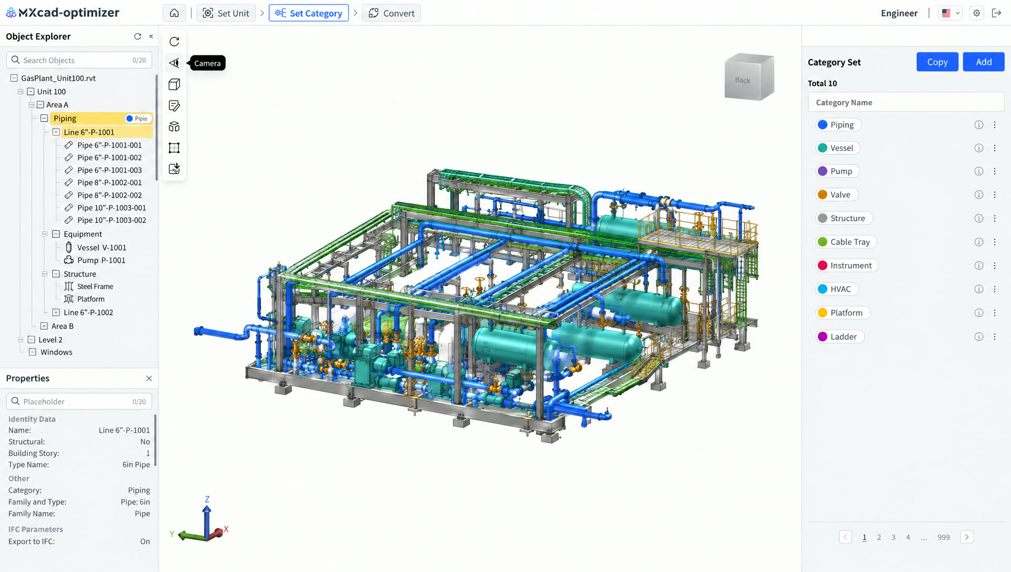Click the Properties Placeholder search field
1011x572 pixels.
(79, 401)
